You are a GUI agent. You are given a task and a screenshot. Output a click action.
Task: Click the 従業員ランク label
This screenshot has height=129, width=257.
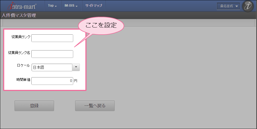[21, 37]
